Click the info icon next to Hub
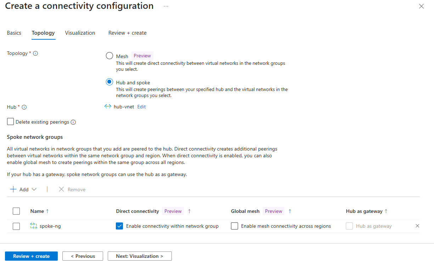This screenshot has height=266, width=434. [23, 107]
